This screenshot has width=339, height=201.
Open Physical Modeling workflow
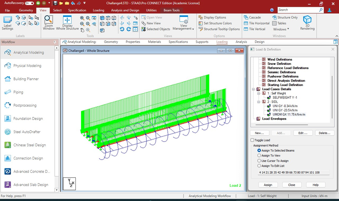click(27, 66)
